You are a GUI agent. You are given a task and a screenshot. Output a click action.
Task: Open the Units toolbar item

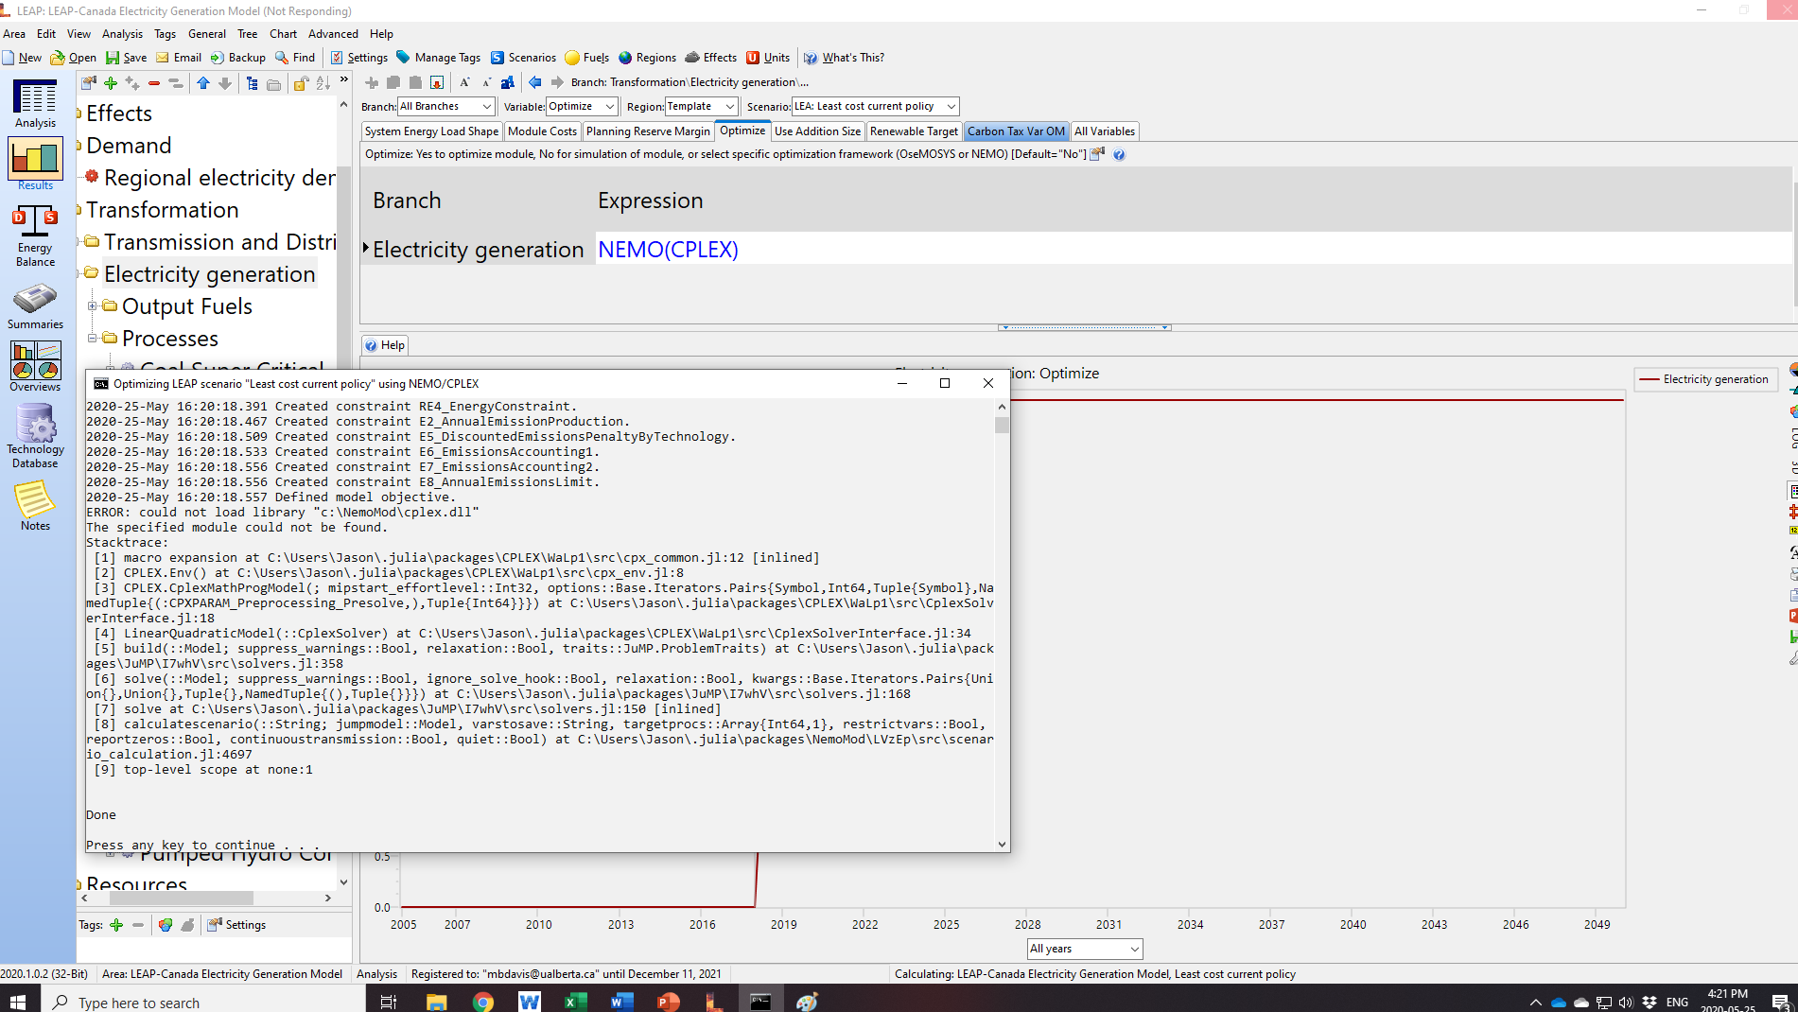tap(767, 58)
